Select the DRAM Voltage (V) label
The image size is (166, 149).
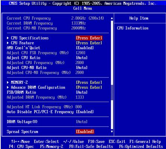tap(22, 122)
